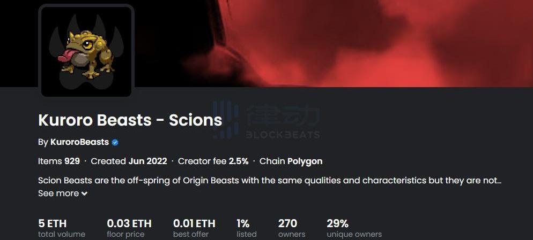
Task: Click the toad collection avatar image
Action: click(86, 51)
